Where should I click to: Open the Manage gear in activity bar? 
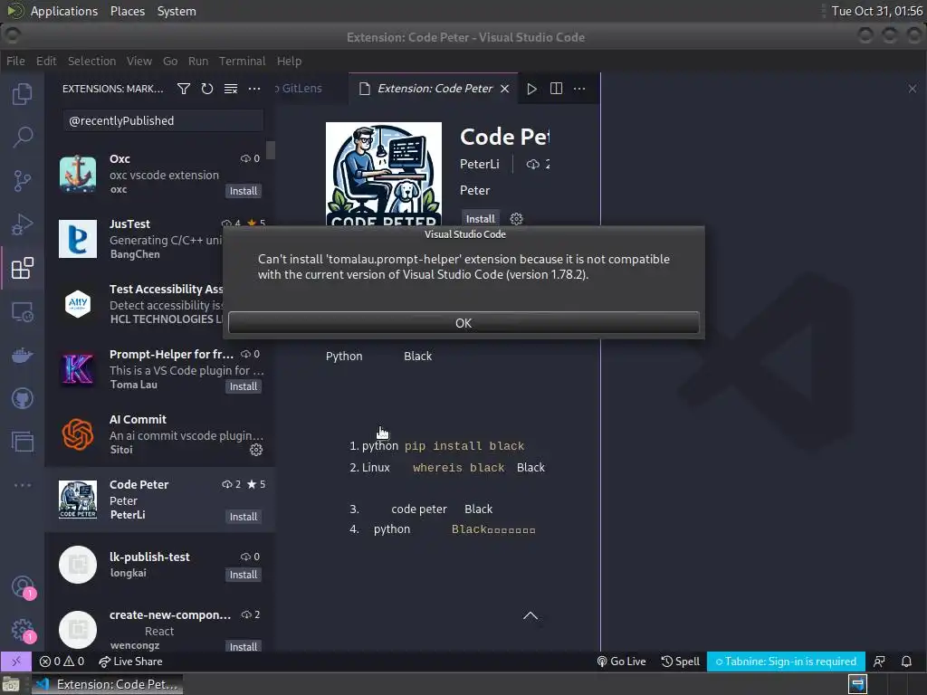23,630
